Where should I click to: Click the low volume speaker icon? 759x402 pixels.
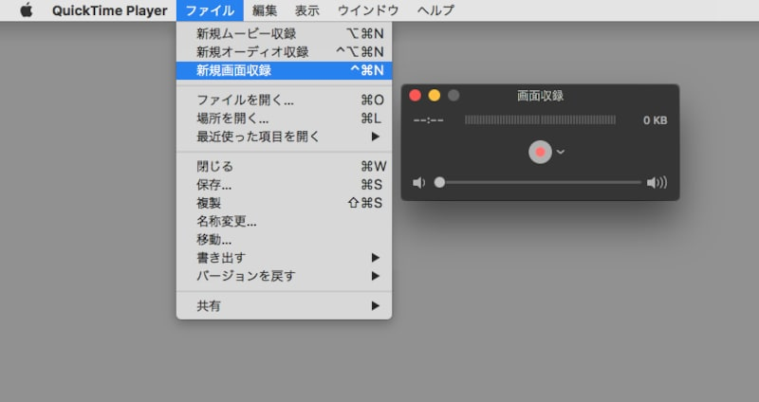pyautogui.click(x=418, y=182)
